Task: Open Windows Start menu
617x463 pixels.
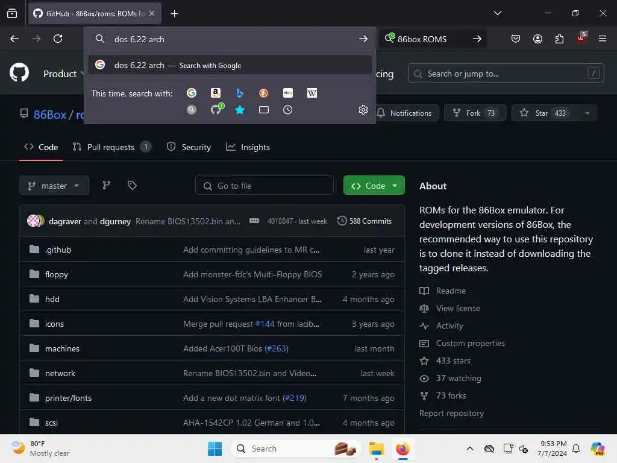Action: pos(215,449)
